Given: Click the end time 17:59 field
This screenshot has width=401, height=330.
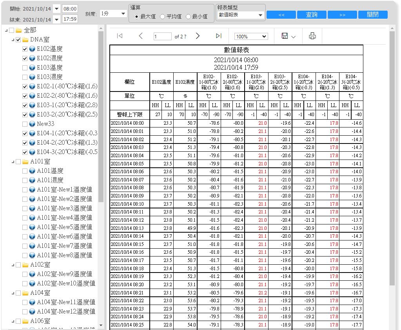Looking at the screenshot, I should [70, 19].
